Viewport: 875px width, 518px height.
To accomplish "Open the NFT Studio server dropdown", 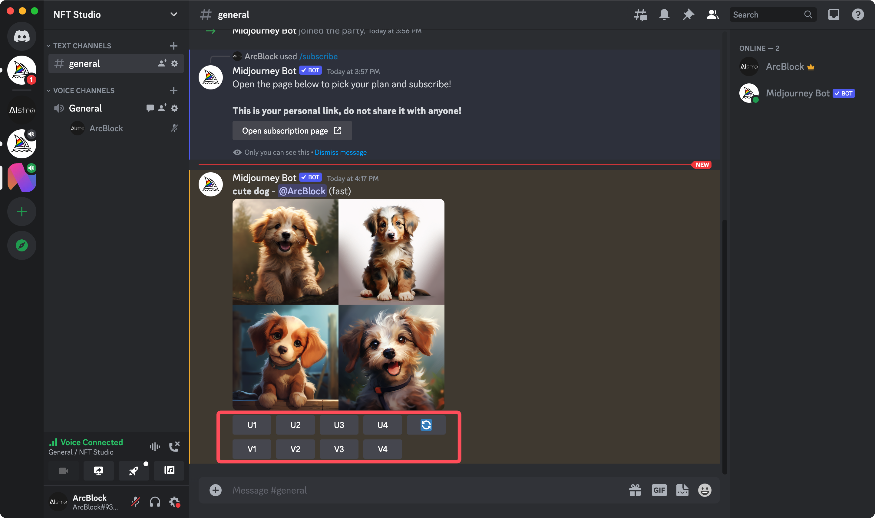I will (173, 15).
